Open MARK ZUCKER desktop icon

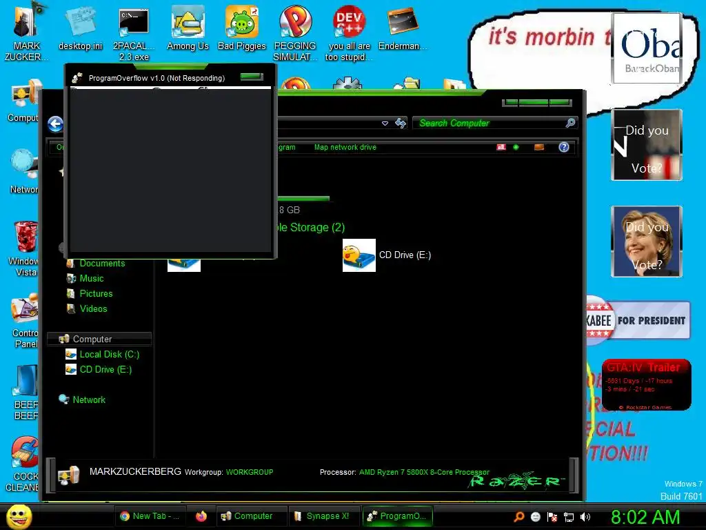[x=27, y=32]
